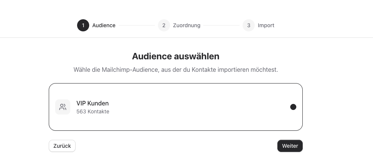Go to the Audience step label

click(104, 26)
